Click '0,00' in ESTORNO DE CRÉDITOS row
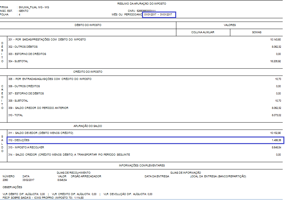The height and width of the screenshot is (200, 285). tap(278, 54)
